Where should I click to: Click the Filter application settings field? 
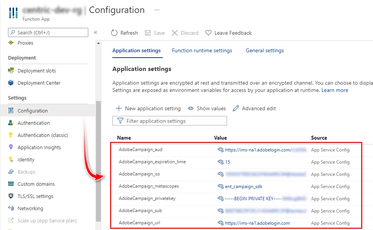click(170, 121)
